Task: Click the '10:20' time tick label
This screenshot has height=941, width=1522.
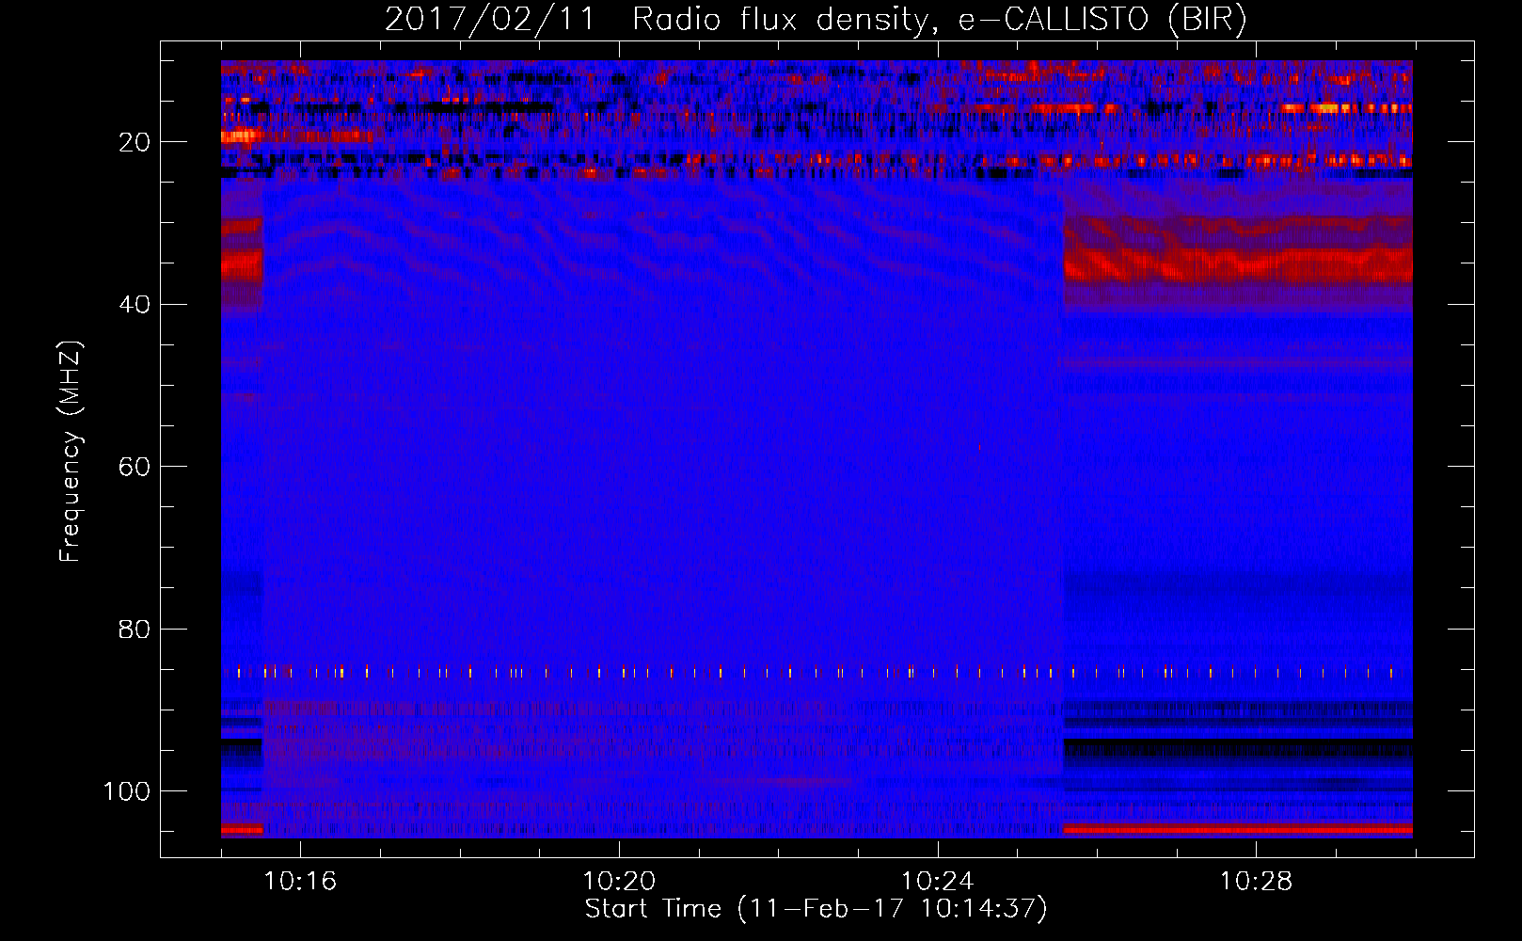Action: (619, 882)
